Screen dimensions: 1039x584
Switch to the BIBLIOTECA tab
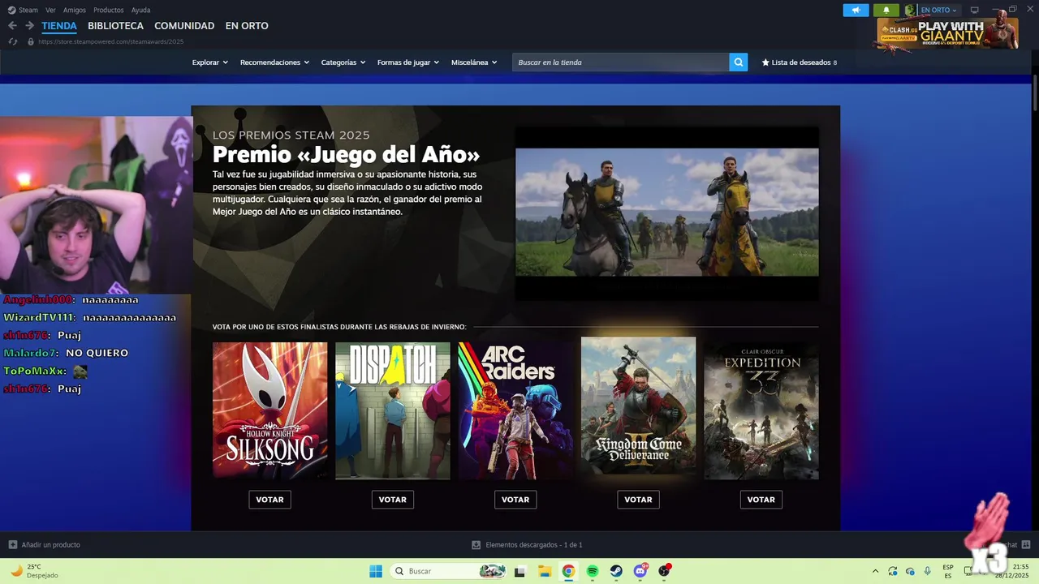pos(115,26)
